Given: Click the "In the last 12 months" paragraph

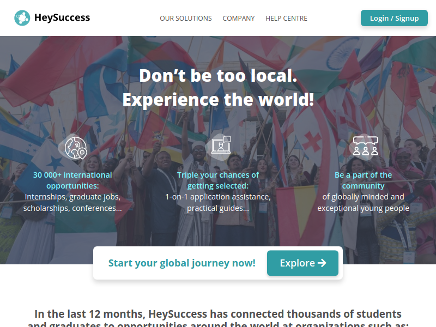Looking at the screenshot, I should tap(218, 318).
